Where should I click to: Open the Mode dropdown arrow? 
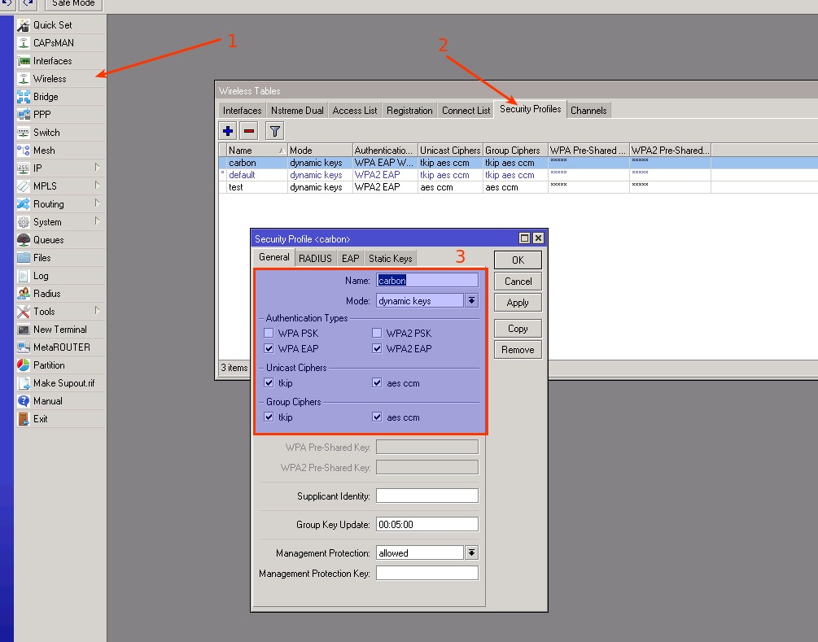(471, 301)
